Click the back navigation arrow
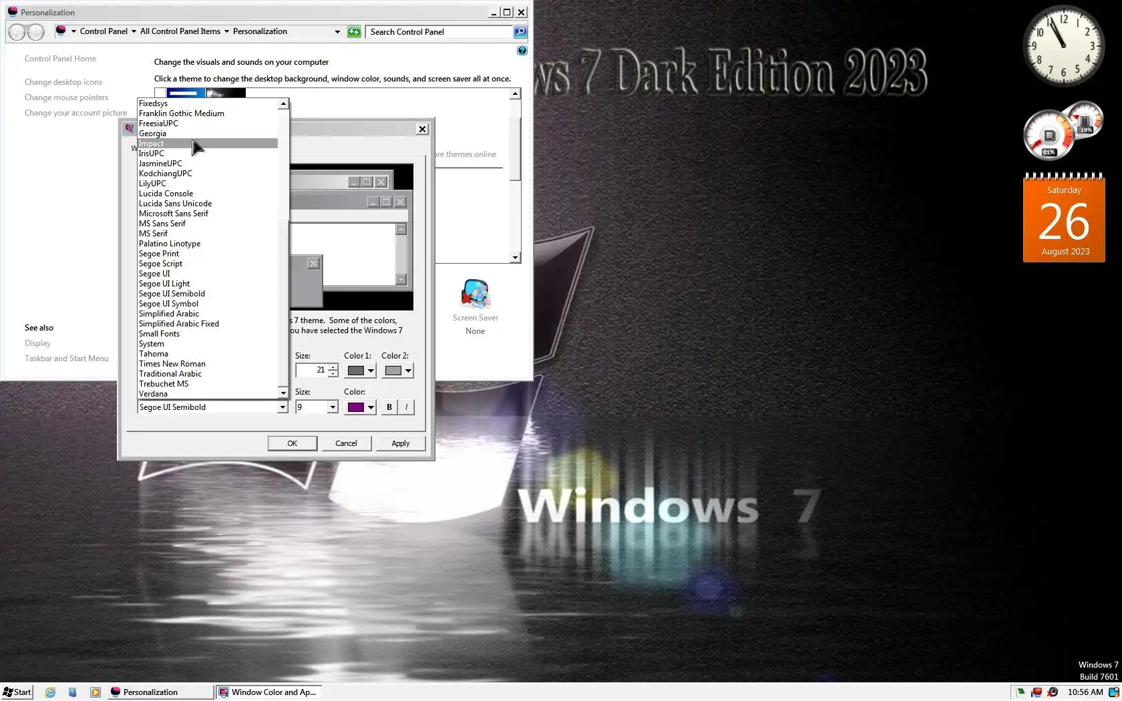The height and width of the screenshot is (701, 1122). [18, 31]
